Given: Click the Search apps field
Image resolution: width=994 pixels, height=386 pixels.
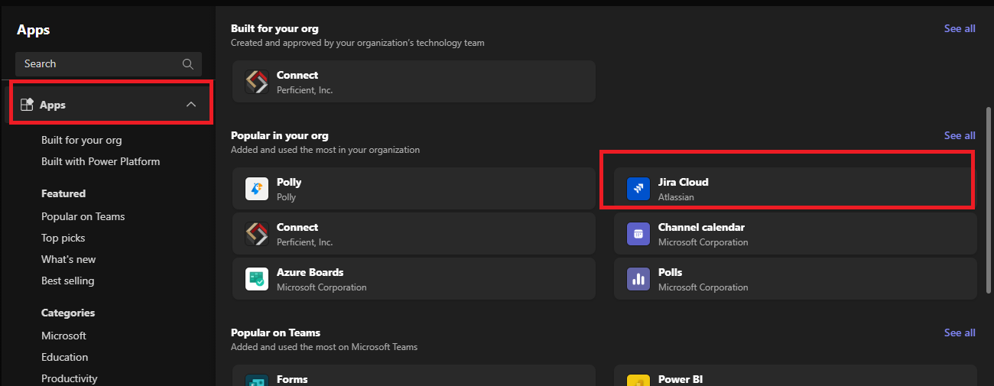Looking at the screenshot, I should click(109, 64).
